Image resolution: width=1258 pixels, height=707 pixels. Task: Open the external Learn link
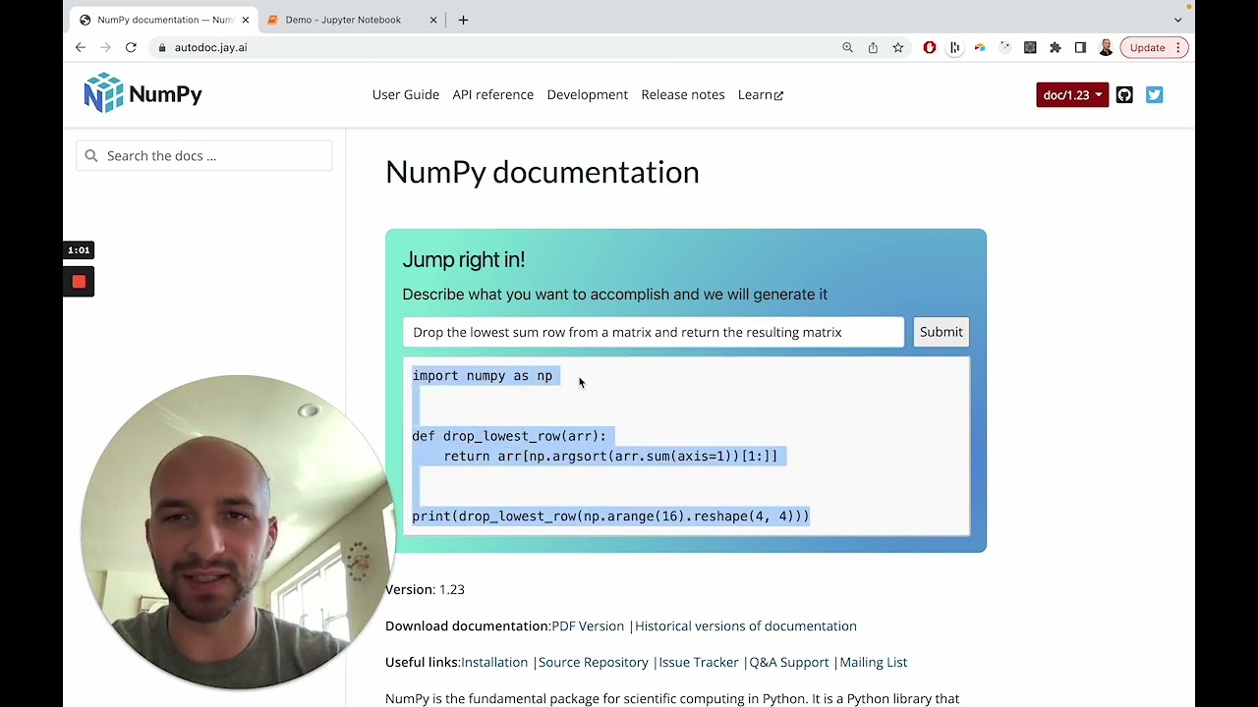tap(761, 94)
